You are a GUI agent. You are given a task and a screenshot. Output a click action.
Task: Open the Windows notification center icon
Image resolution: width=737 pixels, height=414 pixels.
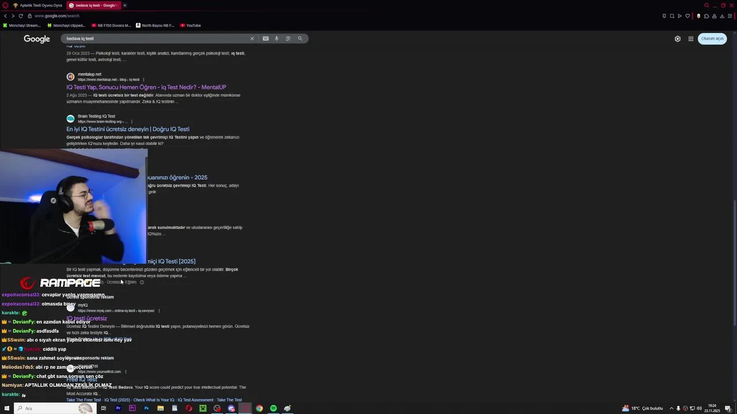[x=728, y=408]
